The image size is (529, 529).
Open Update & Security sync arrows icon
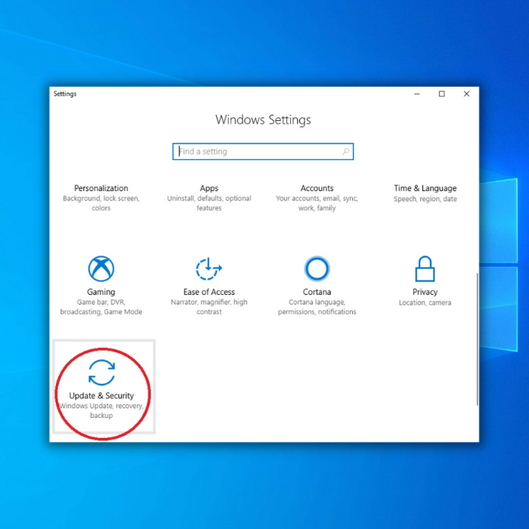tap(101, 373)
